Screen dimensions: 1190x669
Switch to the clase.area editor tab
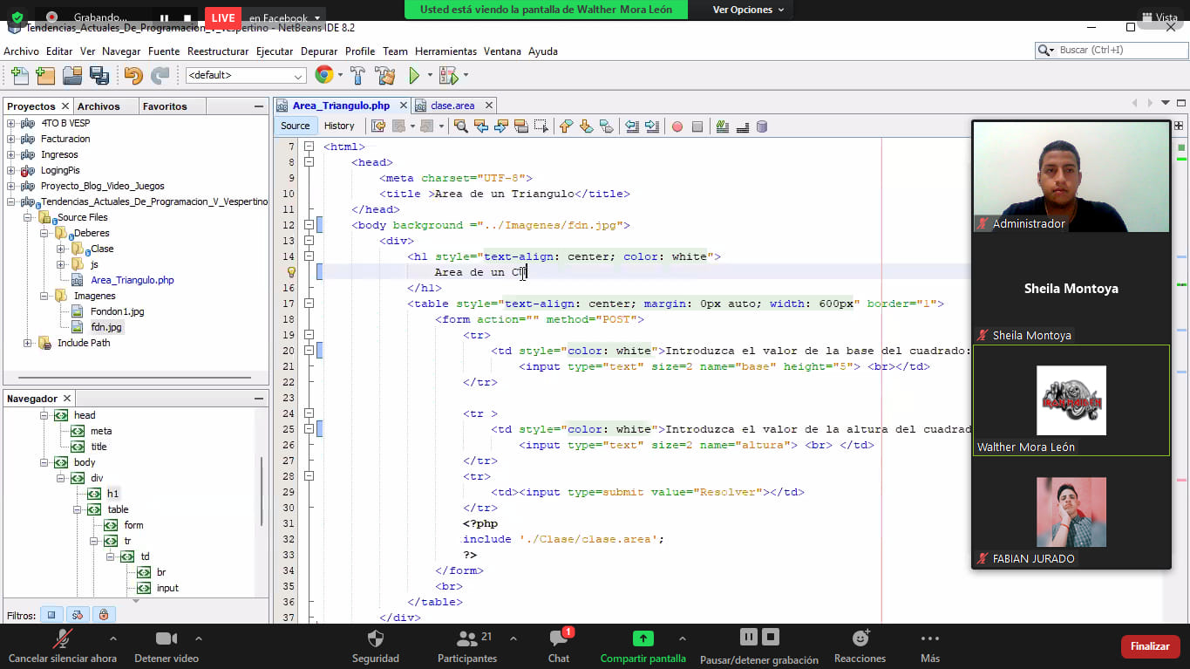pos(452,106)
